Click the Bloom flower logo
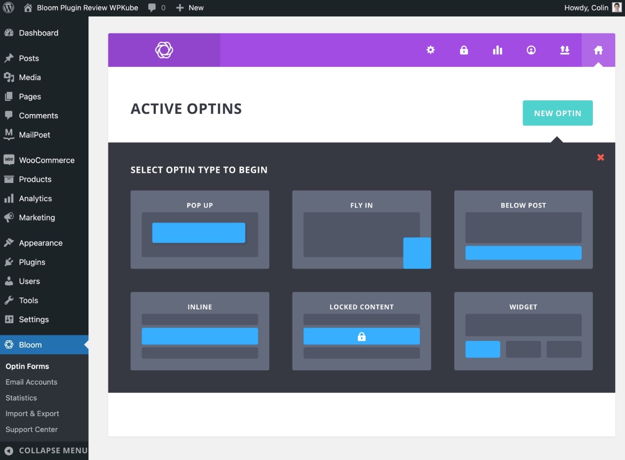The width and height of the screenshot is (625, 460). 164,50
